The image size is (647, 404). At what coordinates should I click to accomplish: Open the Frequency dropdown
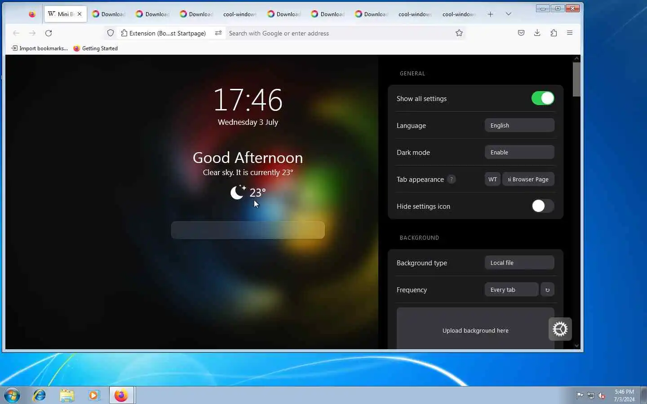tap(511, 290)
